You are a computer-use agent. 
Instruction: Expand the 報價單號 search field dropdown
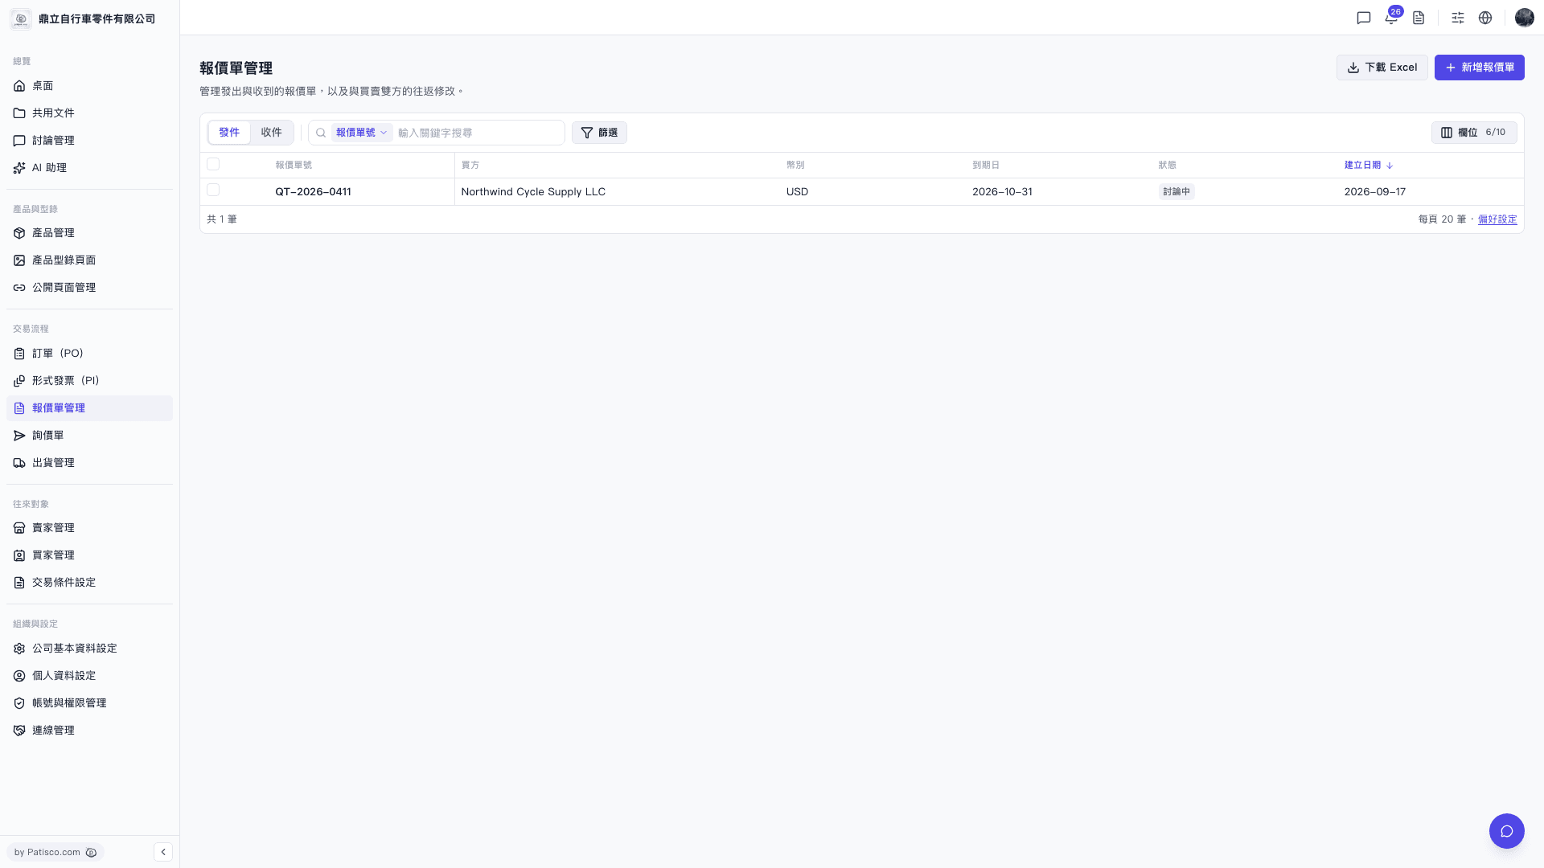coord(362,133)
